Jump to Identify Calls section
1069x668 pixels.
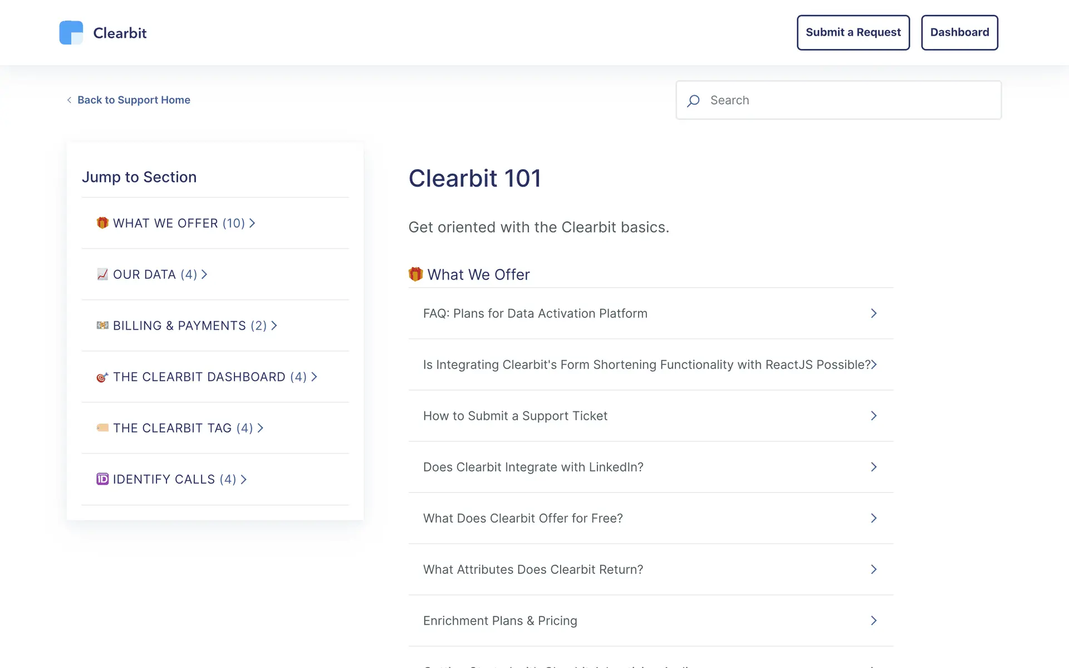174,479
